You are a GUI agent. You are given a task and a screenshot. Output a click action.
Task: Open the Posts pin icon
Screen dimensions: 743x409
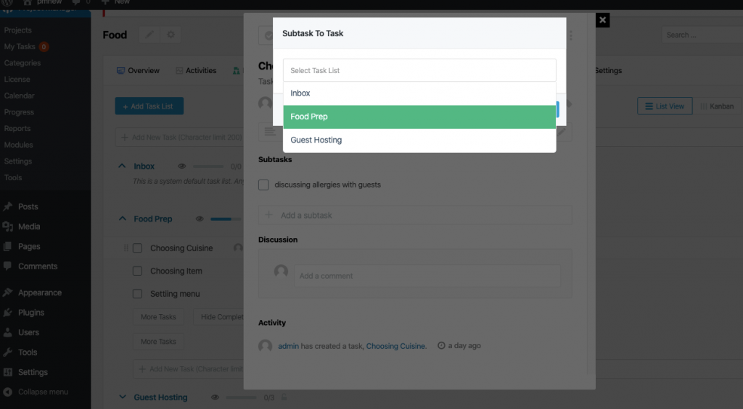pos(7,206)
